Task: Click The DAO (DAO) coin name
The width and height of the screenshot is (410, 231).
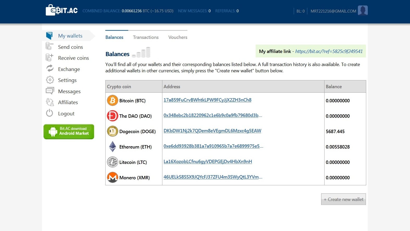Action: pyautogui.click(x=136, y=116)
